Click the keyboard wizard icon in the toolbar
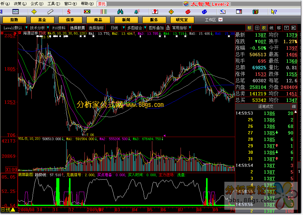303x215 pixels. click(16, 12)
